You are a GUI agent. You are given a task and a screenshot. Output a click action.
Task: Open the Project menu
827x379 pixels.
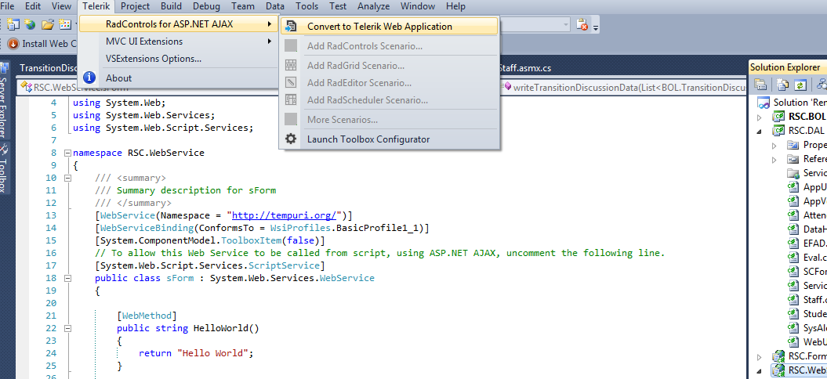135,6
